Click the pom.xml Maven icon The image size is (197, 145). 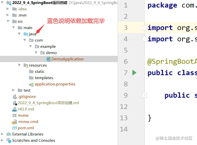point(15,128)
